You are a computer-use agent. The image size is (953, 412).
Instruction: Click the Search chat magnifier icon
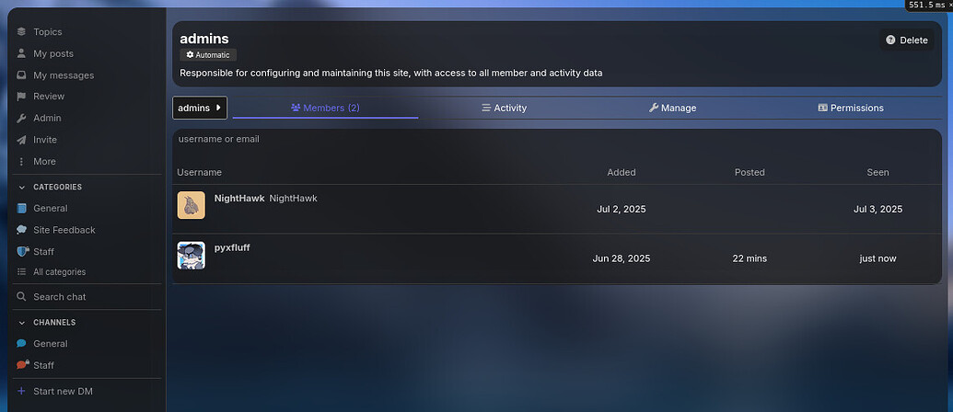[22, 297]
